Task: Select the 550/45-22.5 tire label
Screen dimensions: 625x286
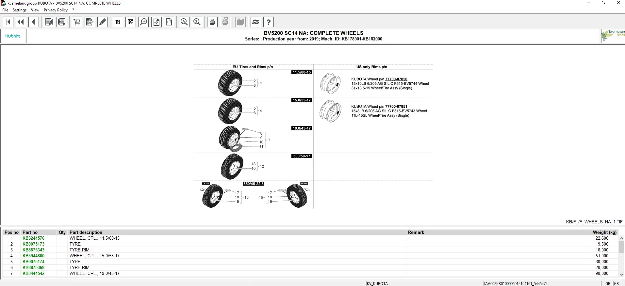Action: click(253, 184)
